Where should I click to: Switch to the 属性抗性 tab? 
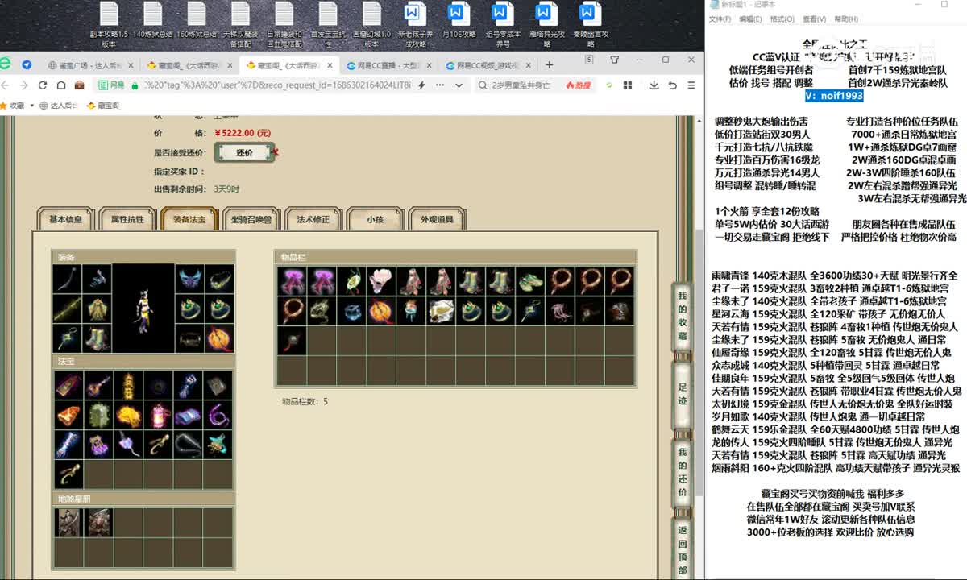126,217
